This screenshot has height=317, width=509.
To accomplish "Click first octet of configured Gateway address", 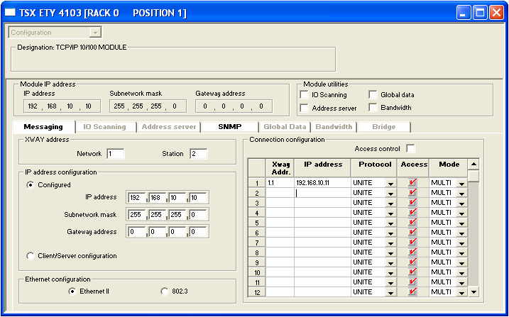I will click(137, 232).
